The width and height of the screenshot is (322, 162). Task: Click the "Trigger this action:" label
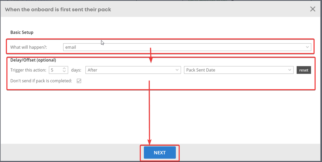pyautogui.click(x=28, y=70)
